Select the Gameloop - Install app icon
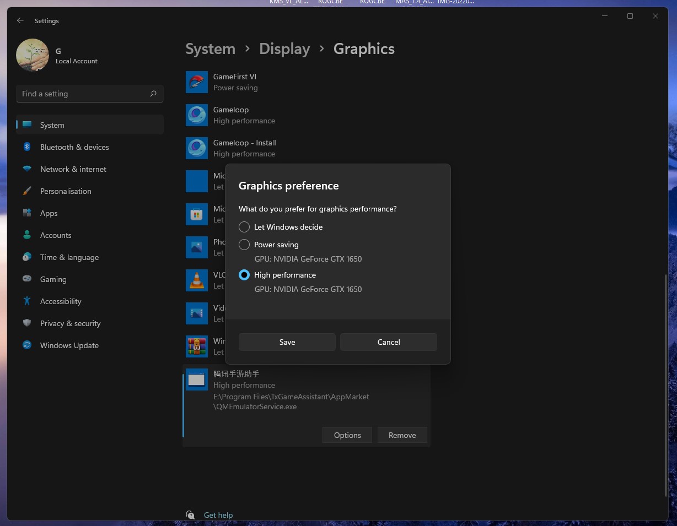 click(197, 148)
